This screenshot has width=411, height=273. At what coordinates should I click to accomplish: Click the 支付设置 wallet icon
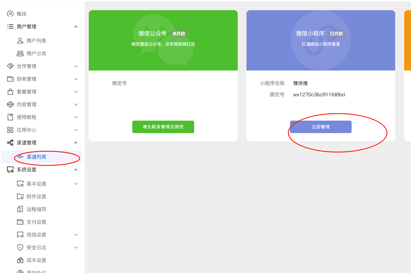pos(20,222)
